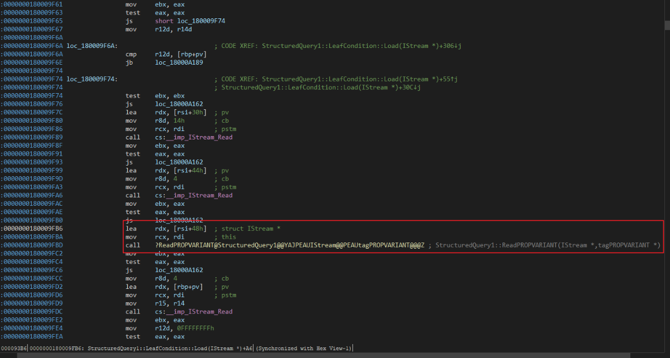Click js loc_18000A162 at address 180009F93
670x358 pixels.
pyautogui.click(x=164, y=162)
